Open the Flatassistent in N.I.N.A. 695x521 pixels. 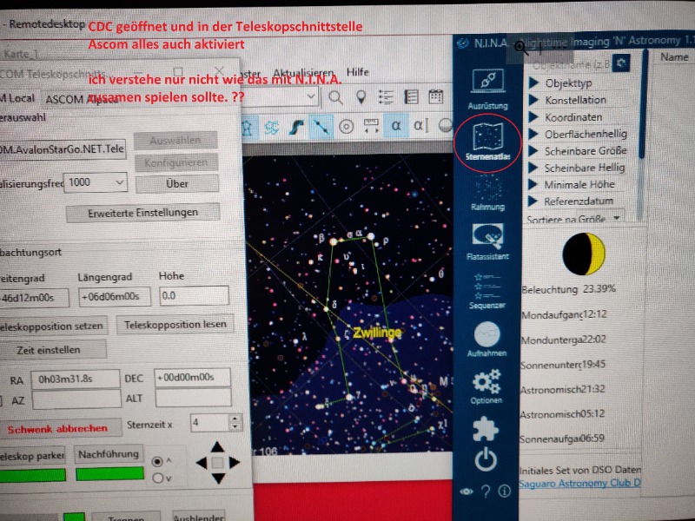[x=487, y=241]
